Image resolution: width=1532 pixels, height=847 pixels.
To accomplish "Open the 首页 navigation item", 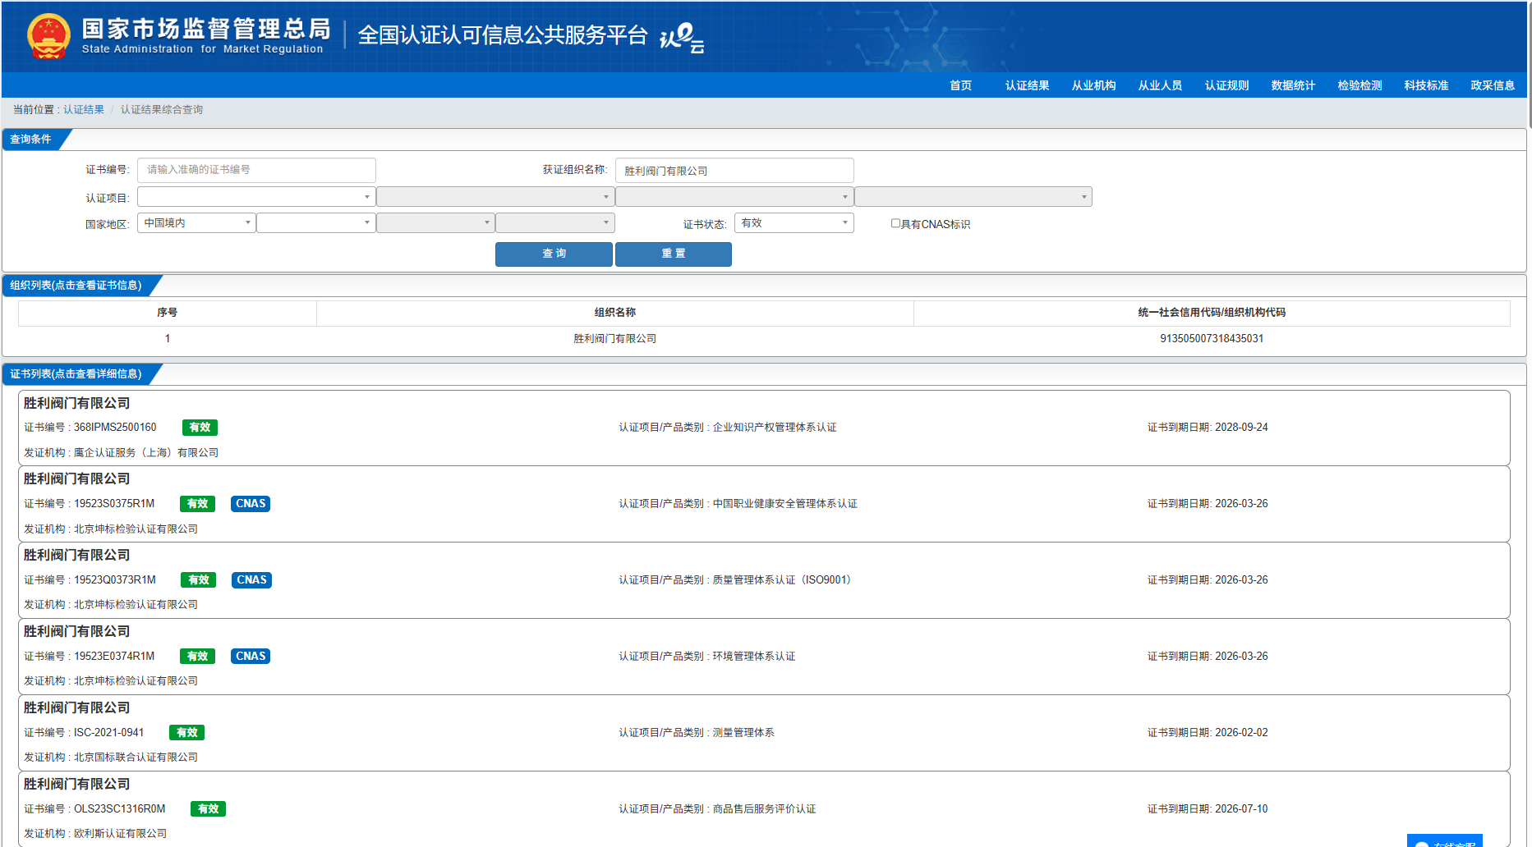I will tap(960, 85).
